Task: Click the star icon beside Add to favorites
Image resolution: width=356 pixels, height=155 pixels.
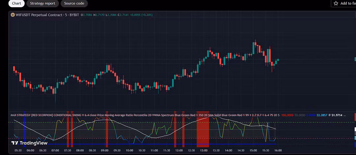Action: click(x=336, y=3)
